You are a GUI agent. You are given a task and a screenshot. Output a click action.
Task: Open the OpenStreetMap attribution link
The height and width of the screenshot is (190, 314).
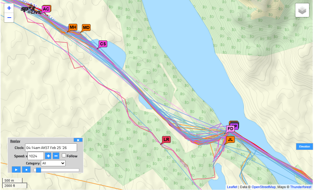click(x=263, y=187)
